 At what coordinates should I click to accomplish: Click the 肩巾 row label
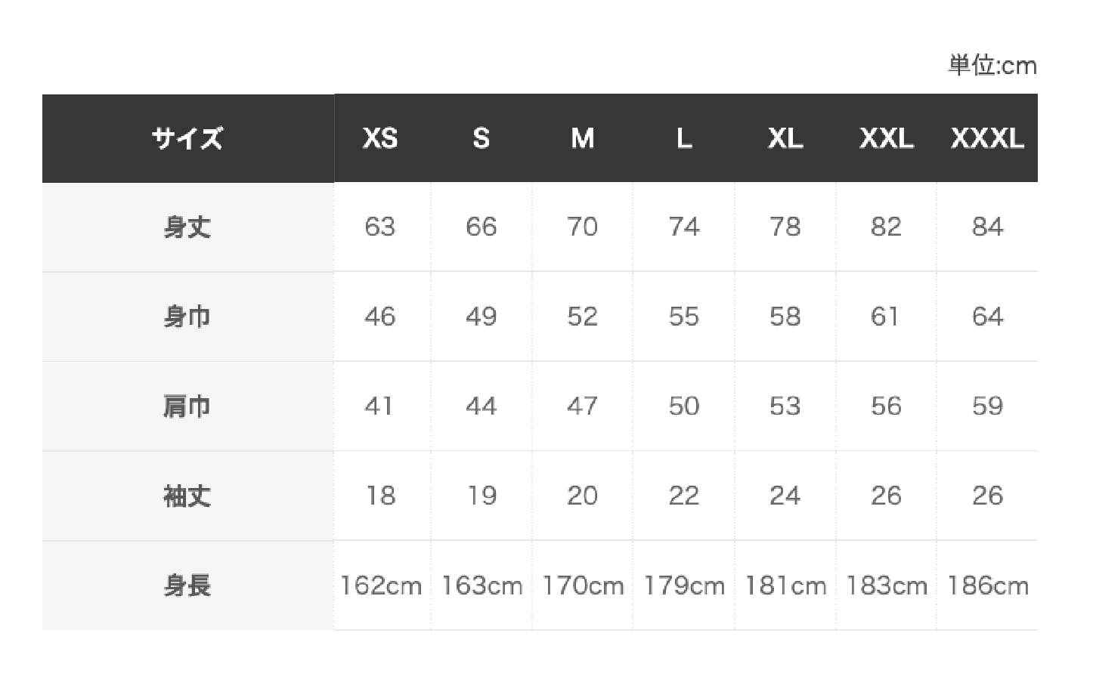tap(187, 406)
